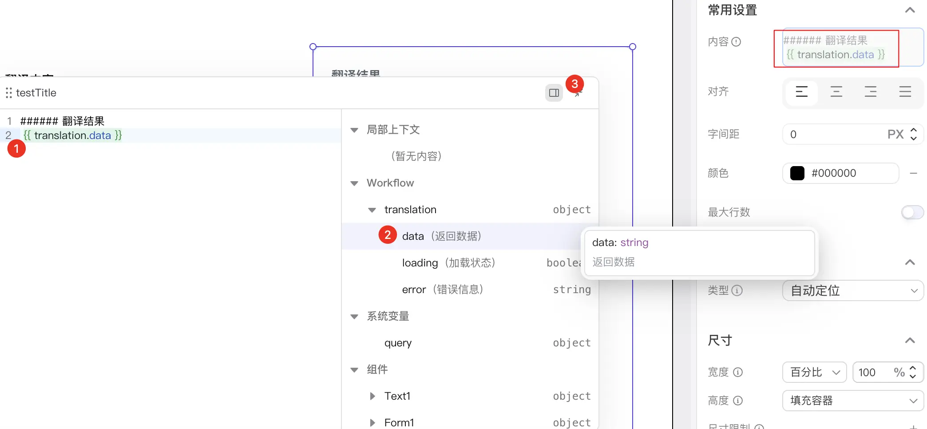
Task: Collapse the Workflow tree group
Action: 354,183
